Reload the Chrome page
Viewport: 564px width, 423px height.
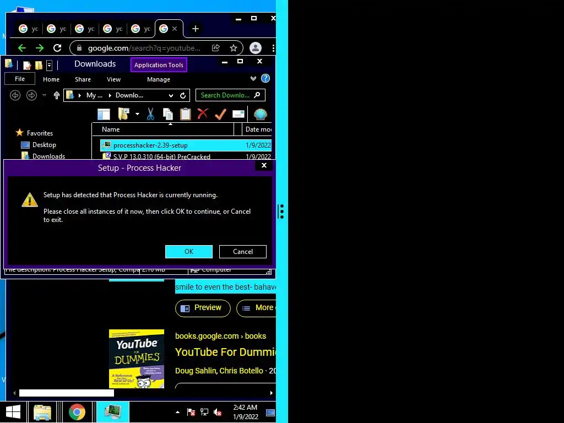coord(57,48)
